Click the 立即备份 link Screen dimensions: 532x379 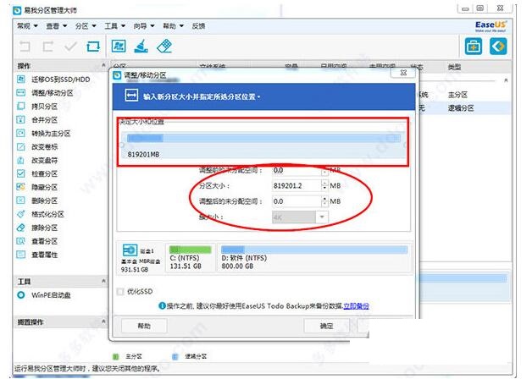[356, 306]
